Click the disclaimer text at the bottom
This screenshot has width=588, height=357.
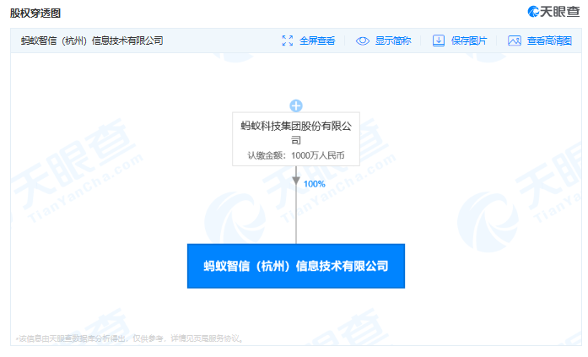[x=131, y=338]
